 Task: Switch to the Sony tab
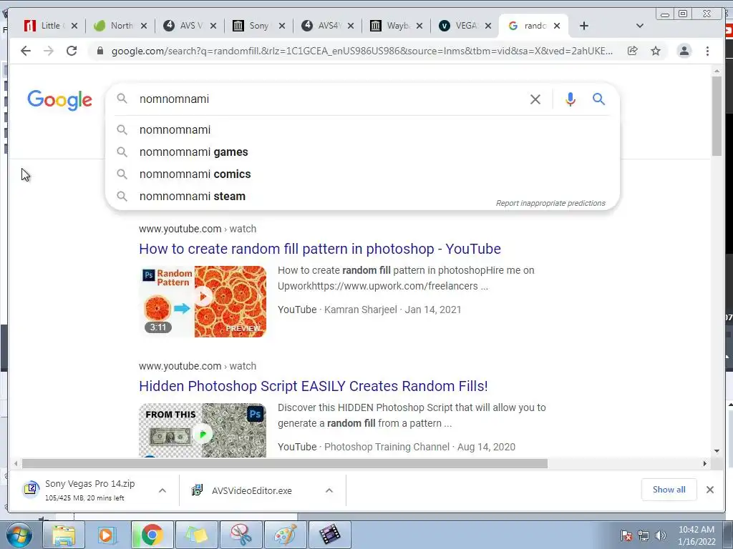[253, 26]
